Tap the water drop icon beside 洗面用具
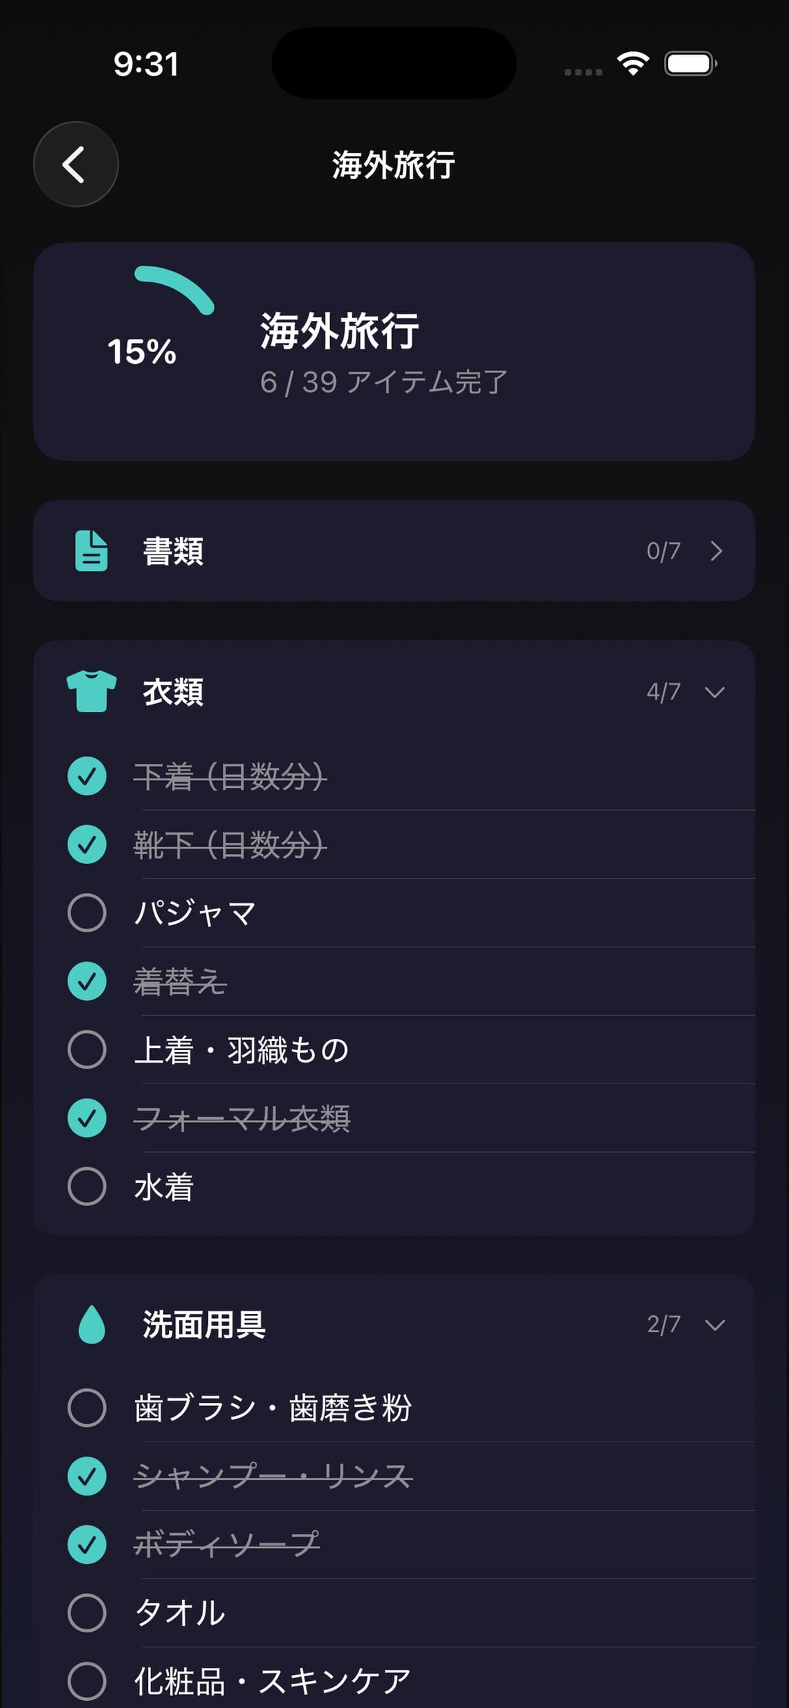This screenshot has width=789, height=1708. pyautogui.click(x=91, y=1324)
